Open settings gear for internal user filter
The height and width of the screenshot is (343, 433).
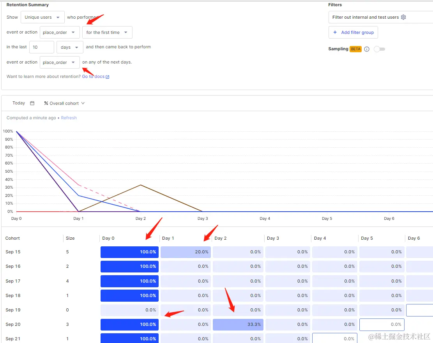[x=403, y=17]
